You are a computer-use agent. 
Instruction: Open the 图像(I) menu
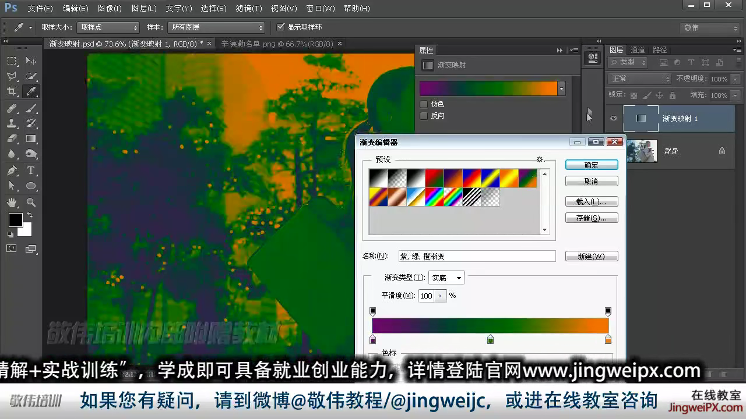(110, 9)
